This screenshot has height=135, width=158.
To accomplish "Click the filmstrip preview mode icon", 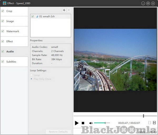I will click(154, 123).
